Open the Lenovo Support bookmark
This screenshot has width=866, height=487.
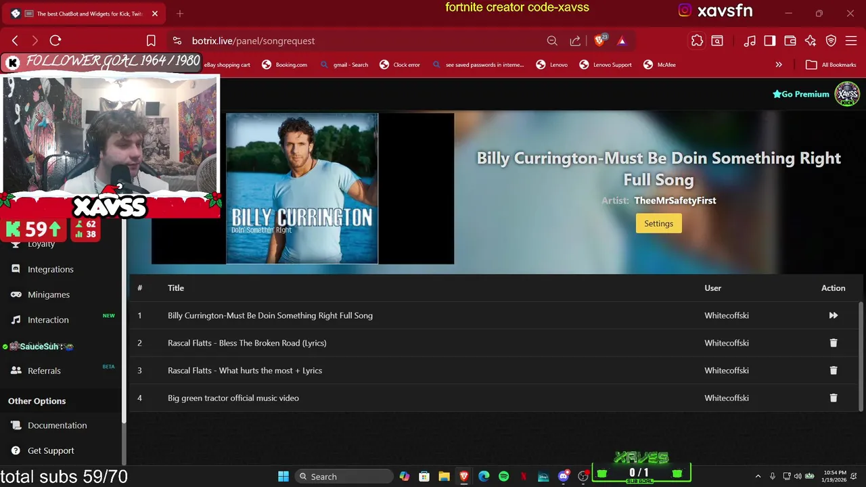click(606, 65)
